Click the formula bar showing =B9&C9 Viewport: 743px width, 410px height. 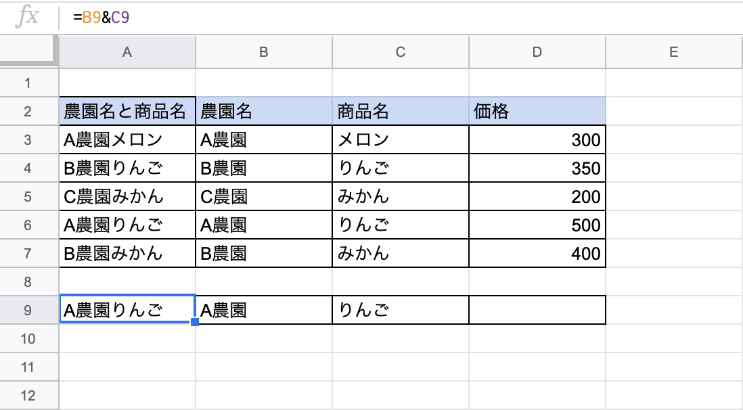pos(401,18)
